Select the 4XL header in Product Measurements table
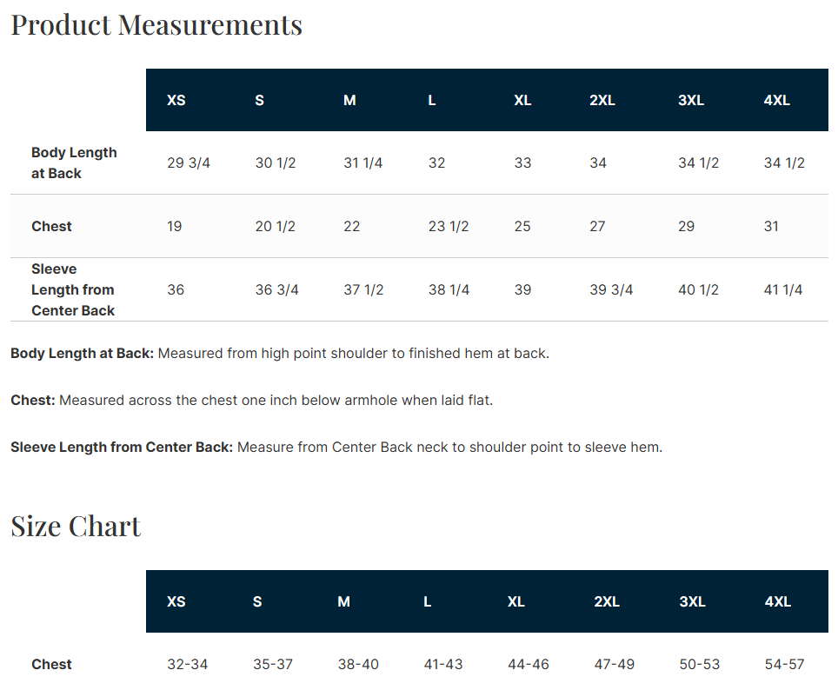This screenshot has width=838, height=690. coord(776,100)
